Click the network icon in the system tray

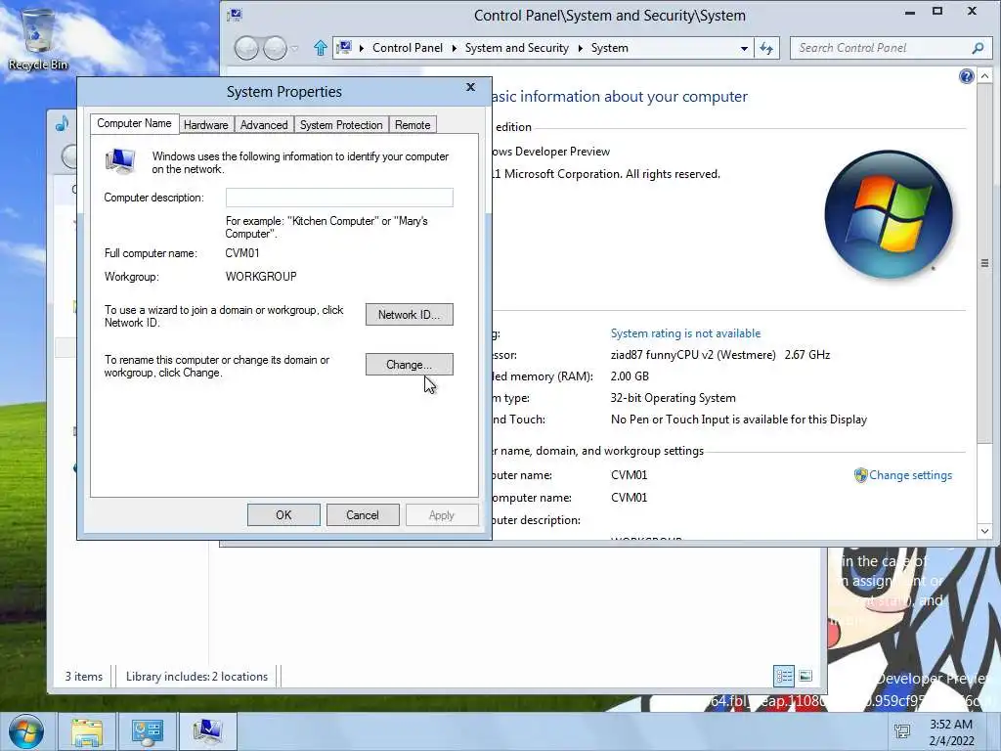point(902,731)
